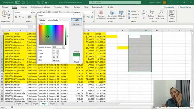Expand the Insertar cells dropdown arrow
The image size is (194, 109).
point(138,11)
